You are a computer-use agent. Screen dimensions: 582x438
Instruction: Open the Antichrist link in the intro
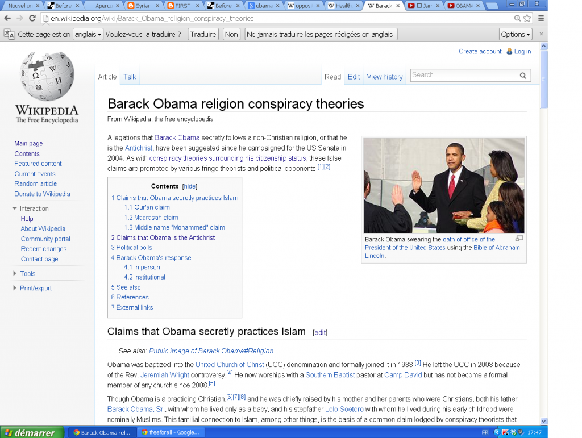(139, 148)
